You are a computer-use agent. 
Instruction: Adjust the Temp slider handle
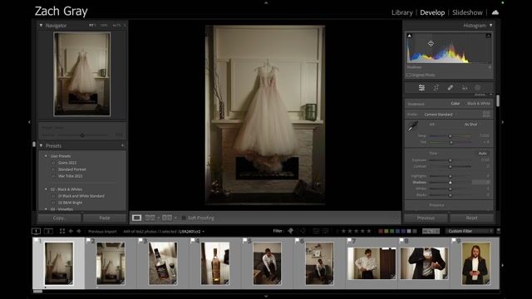point(451,136)
